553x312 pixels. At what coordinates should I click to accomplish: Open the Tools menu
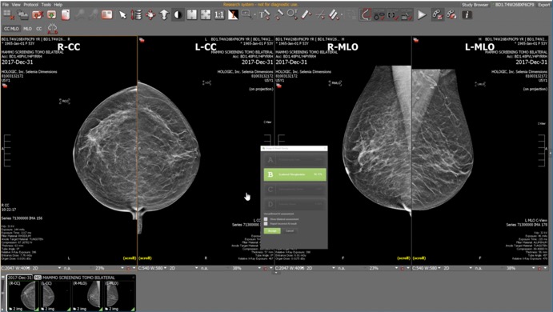46,5
